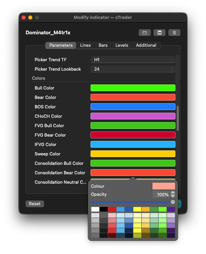Open the Bars tab
The image size is (206, 254).
click(103, 45)
